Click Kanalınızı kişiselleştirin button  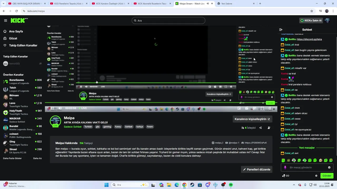[252, 119]
